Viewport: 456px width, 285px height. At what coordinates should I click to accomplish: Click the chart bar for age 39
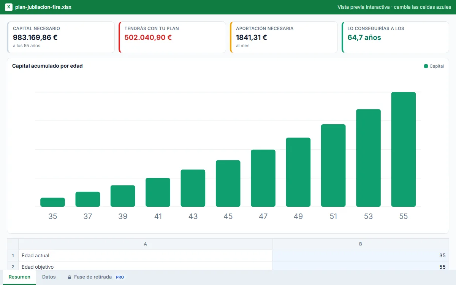(123, 196)
